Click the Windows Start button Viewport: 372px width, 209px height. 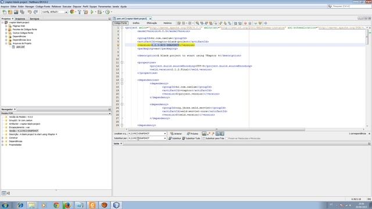click(x=5, y=205)
